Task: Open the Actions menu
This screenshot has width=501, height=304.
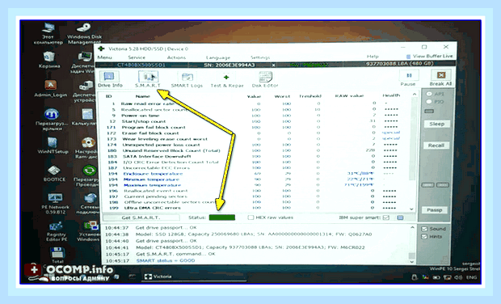Action: 176,57
